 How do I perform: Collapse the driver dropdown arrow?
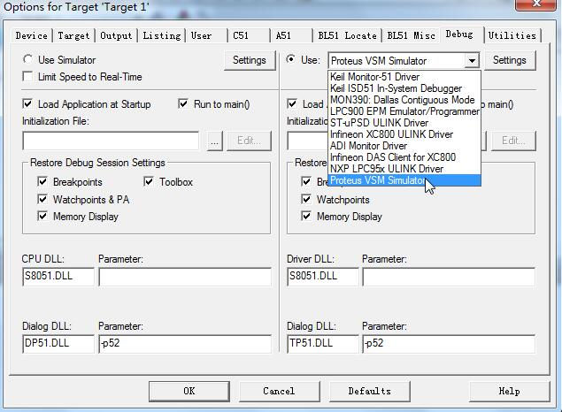tap(472, 61)
